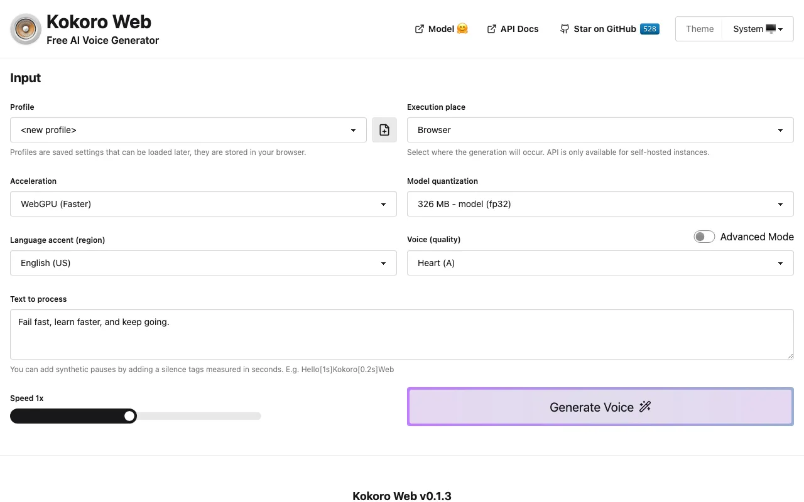The image size is (804, 502).
Task: Click Star on GitHub link
Action: pyautogui.click(x=609, y=29)
